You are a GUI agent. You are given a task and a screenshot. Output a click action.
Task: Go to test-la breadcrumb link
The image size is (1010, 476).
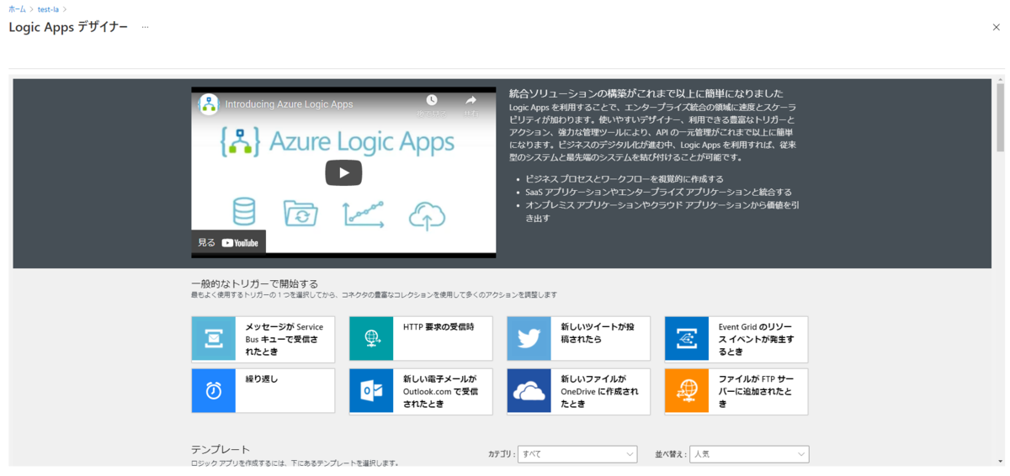[48, 9]
